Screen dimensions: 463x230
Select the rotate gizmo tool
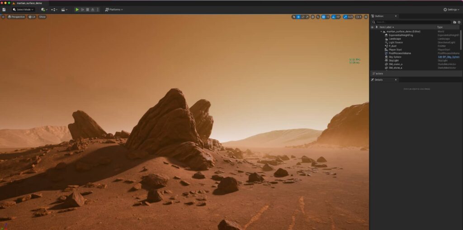pyautogui.click(x=303, y=17)
